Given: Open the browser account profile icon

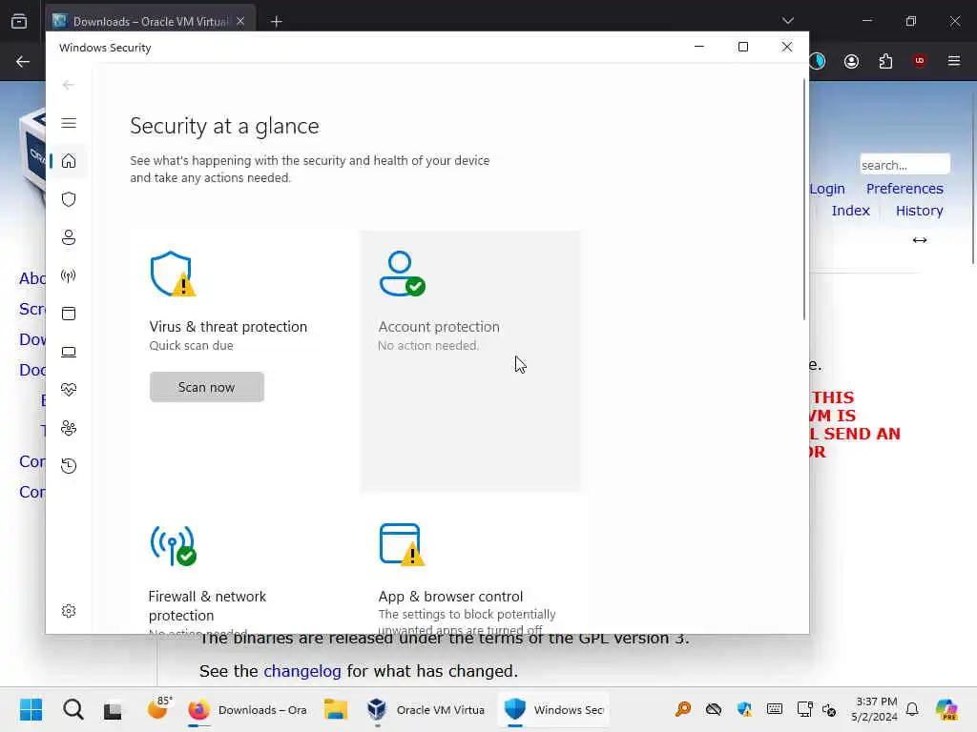Looking at the screenshot, I should (x=851, y=61).
